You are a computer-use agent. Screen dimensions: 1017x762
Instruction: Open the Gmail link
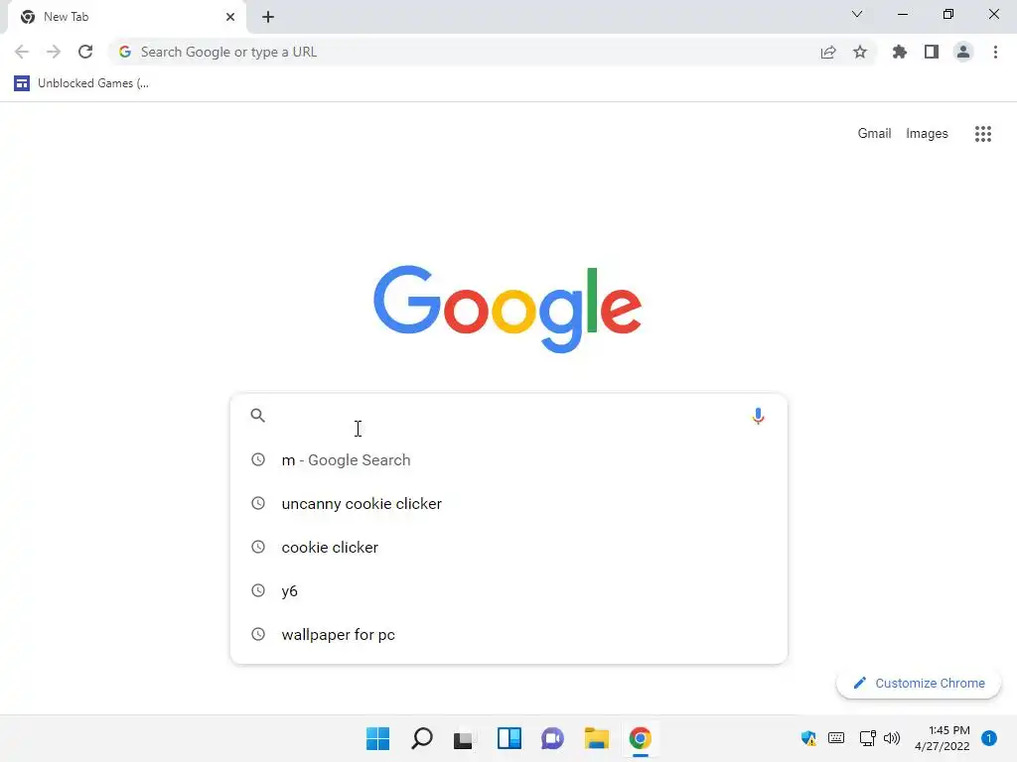point(874,134)
